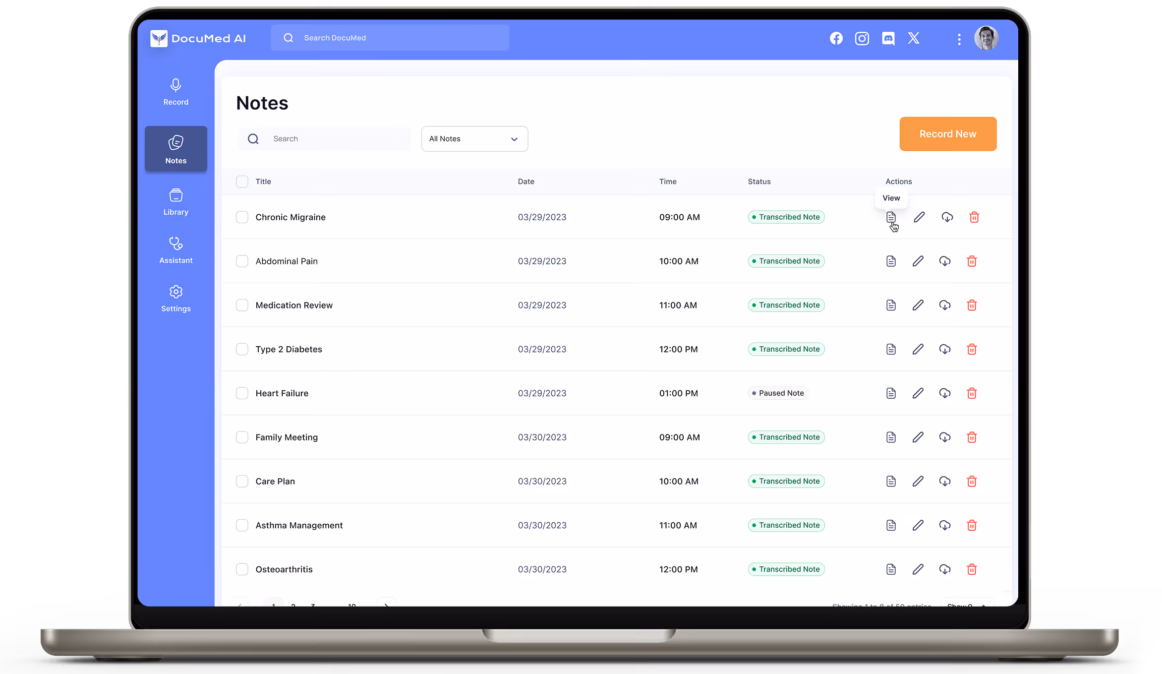The width and height of the screenshot is (1162, 674).
Task: Select the Heart Failure row checkbox
Action: (242, 393)
